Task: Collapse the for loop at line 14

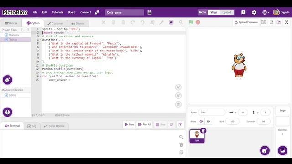Action: click(40, 76)
